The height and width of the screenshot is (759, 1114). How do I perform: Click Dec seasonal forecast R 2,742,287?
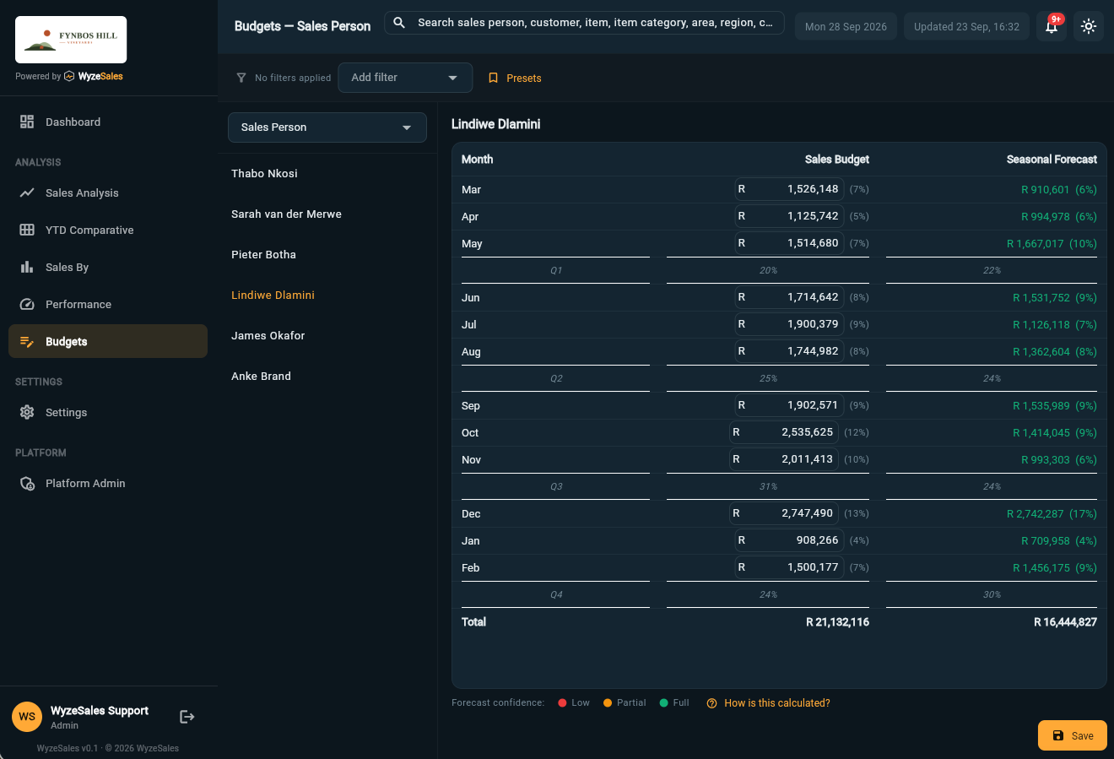(x=1037, y=514)
